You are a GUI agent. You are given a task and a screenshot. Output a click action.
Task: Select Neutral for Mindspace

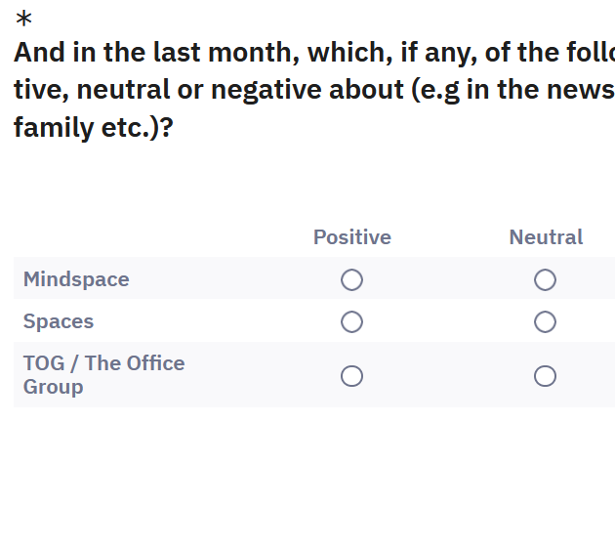[x=545, y=280]
